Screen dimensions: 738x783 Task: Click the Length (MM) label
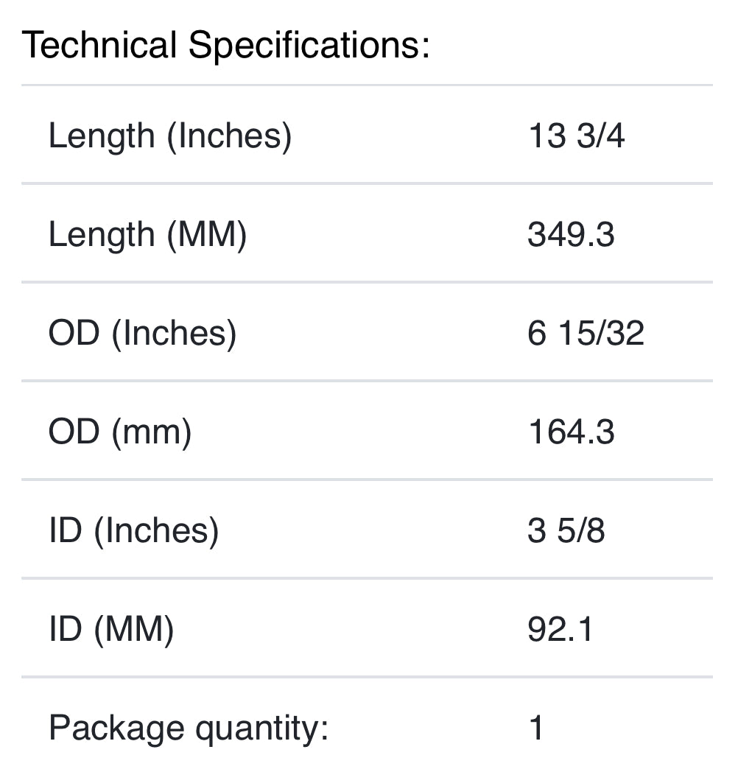click(x=147, y=235)
